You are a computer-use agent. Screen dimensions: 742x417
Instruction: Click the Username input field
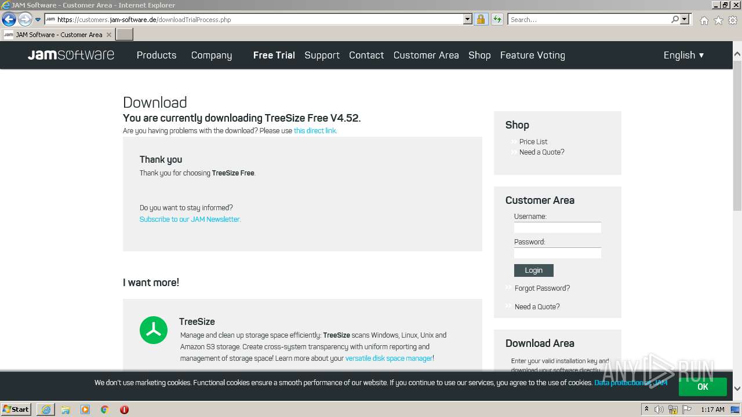click(558, 228)
